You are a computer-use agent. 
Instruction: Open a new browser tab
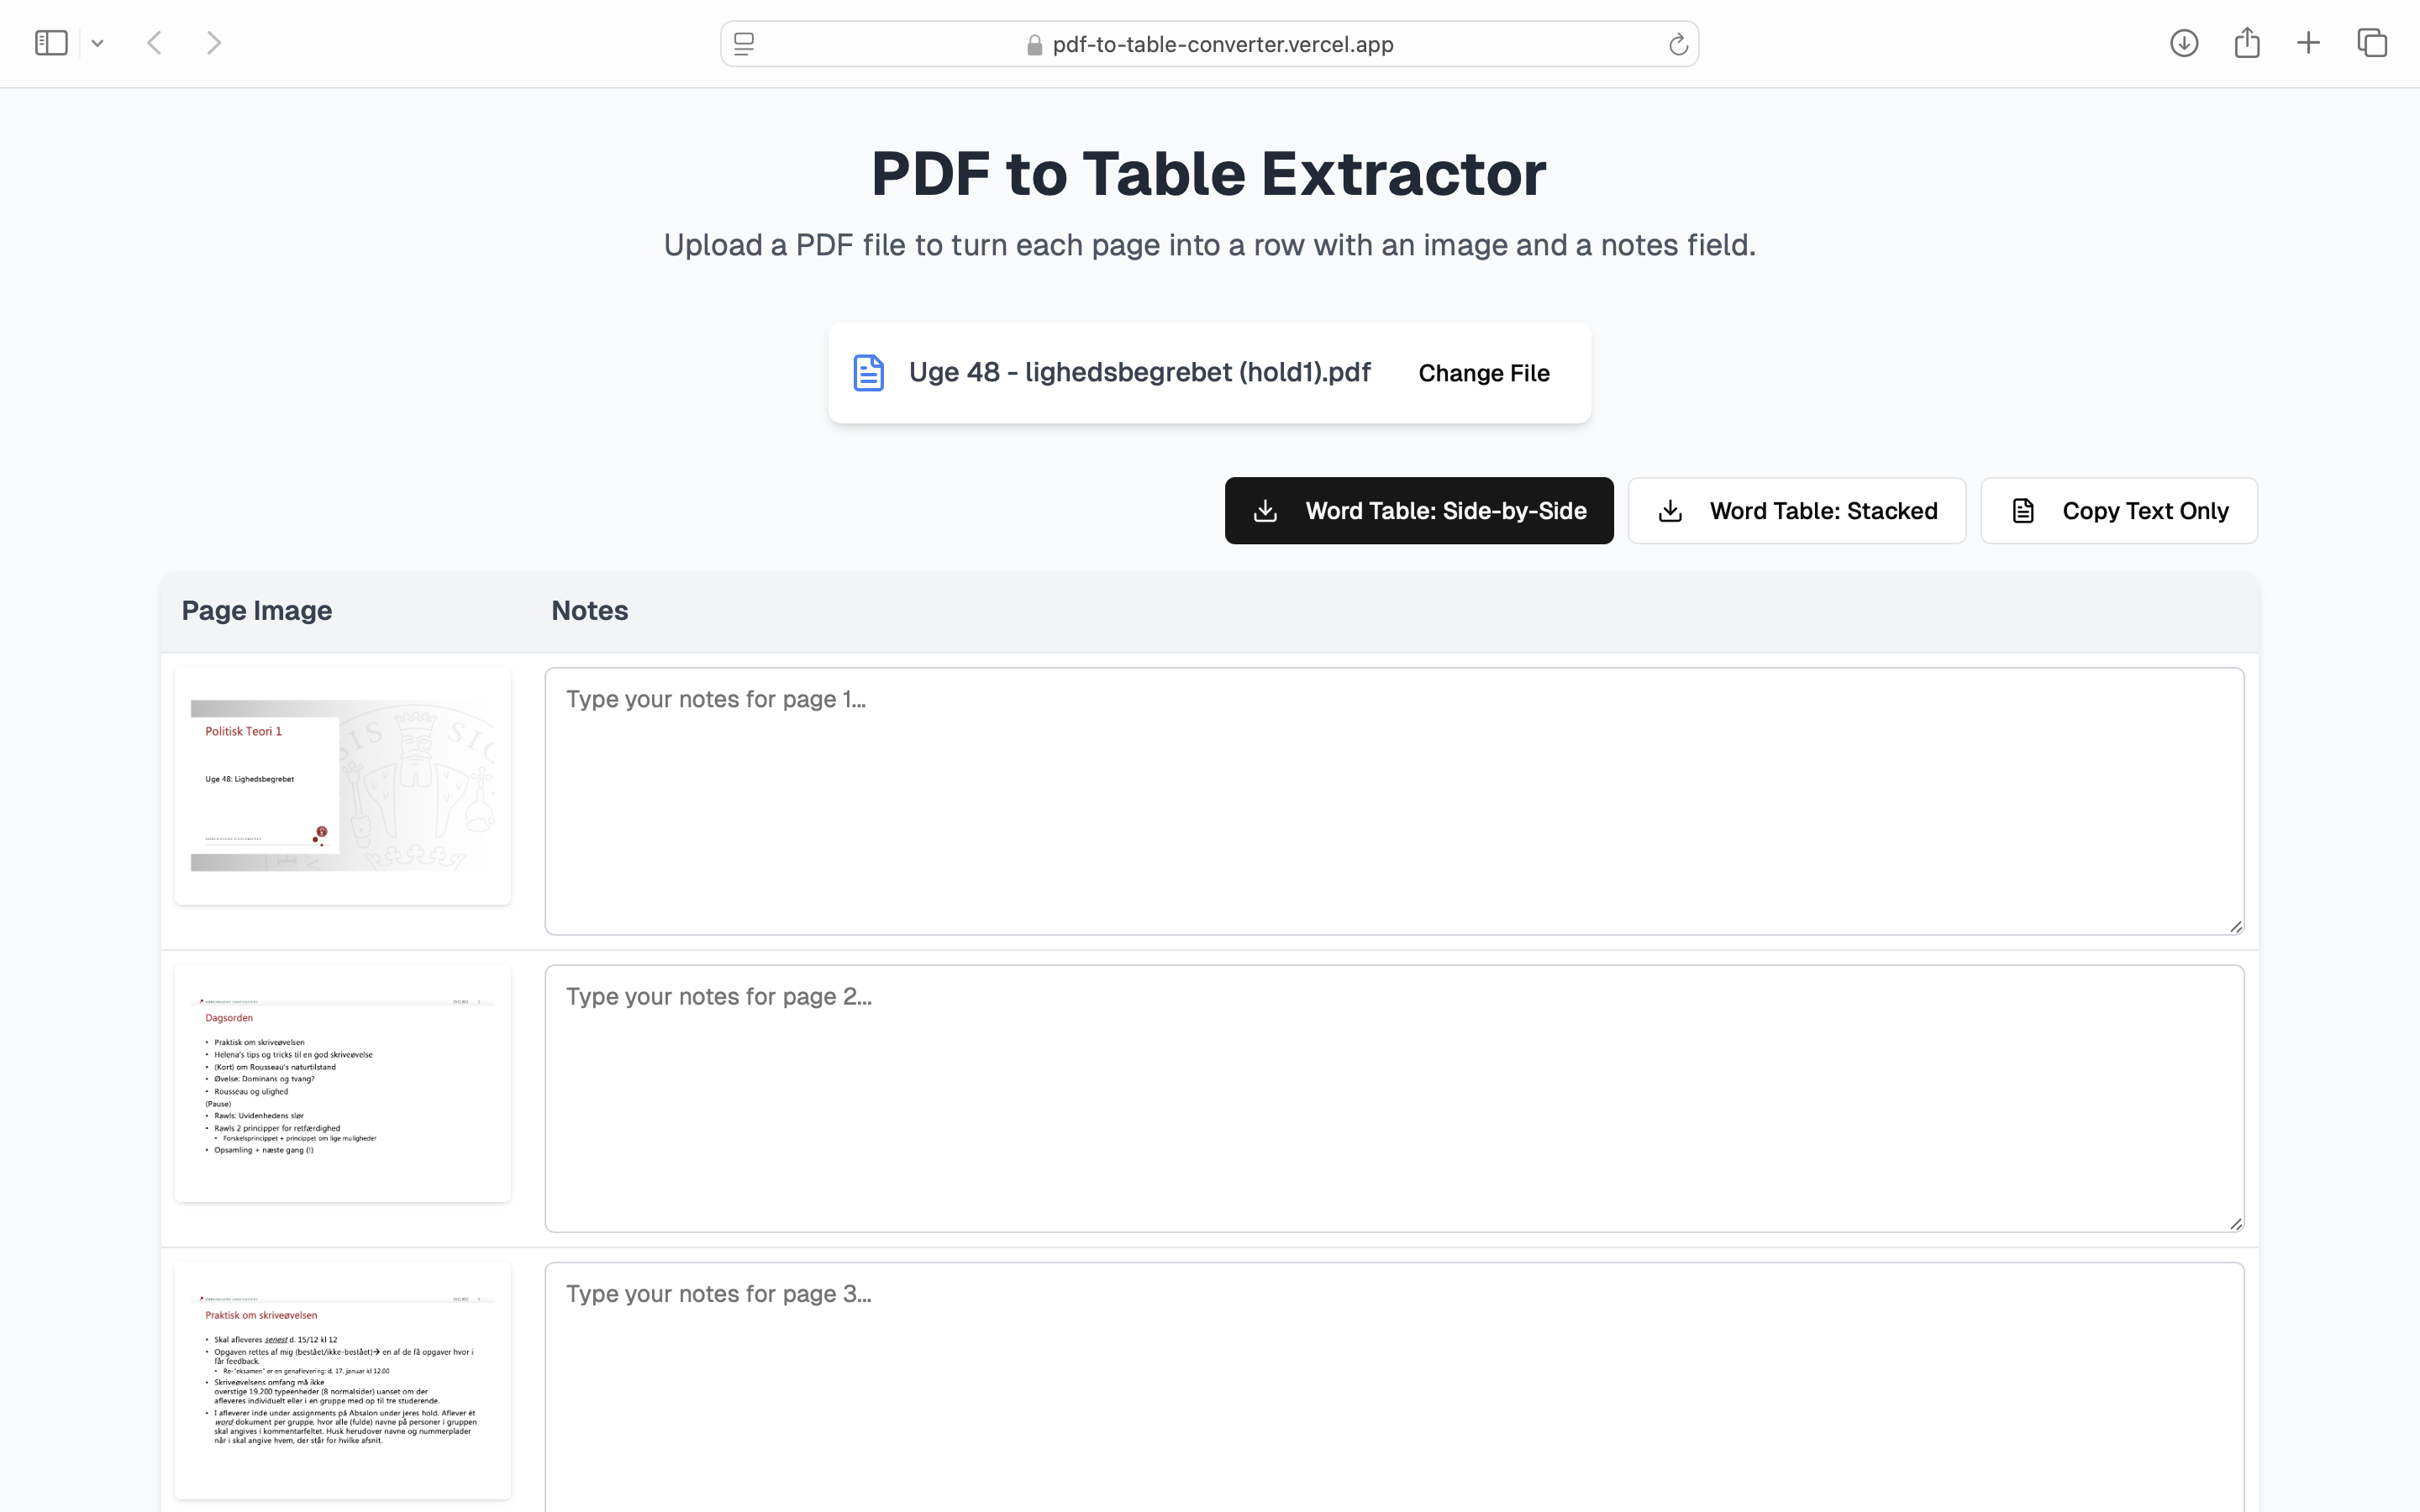[2309, 42]
